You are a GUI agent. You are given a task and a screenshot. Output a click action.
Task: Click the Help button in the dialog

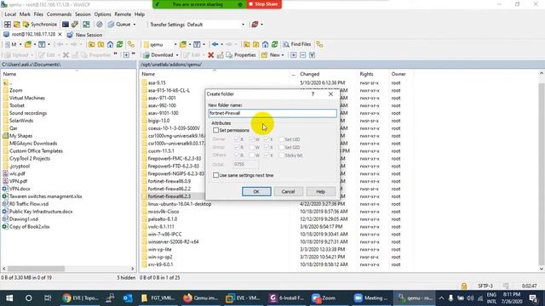(320, 191)
